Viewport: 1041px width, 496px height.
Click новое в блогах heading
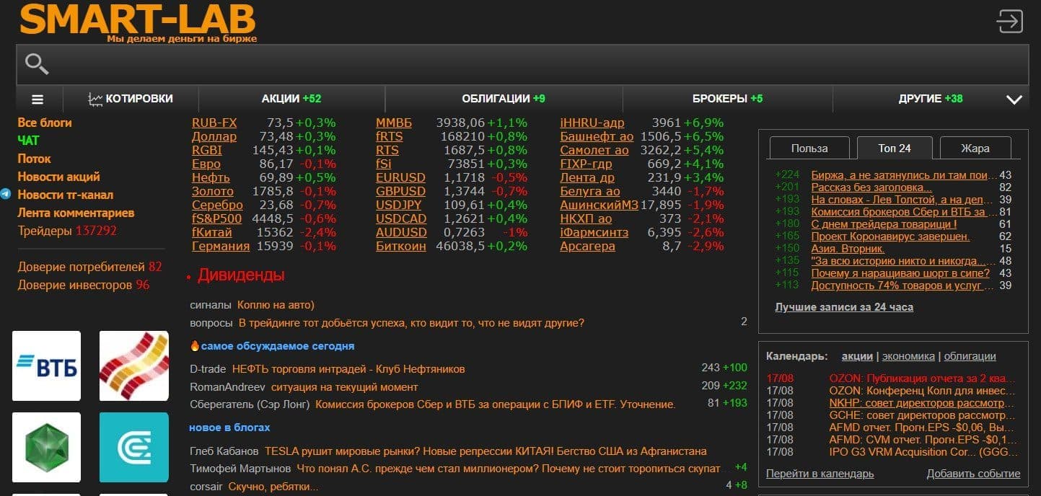(229, 428)
